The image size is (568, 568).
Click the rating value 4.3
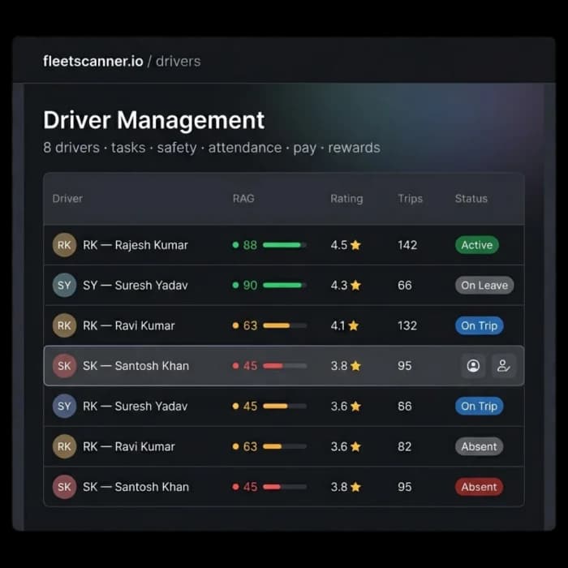click(x=339, y=286)
